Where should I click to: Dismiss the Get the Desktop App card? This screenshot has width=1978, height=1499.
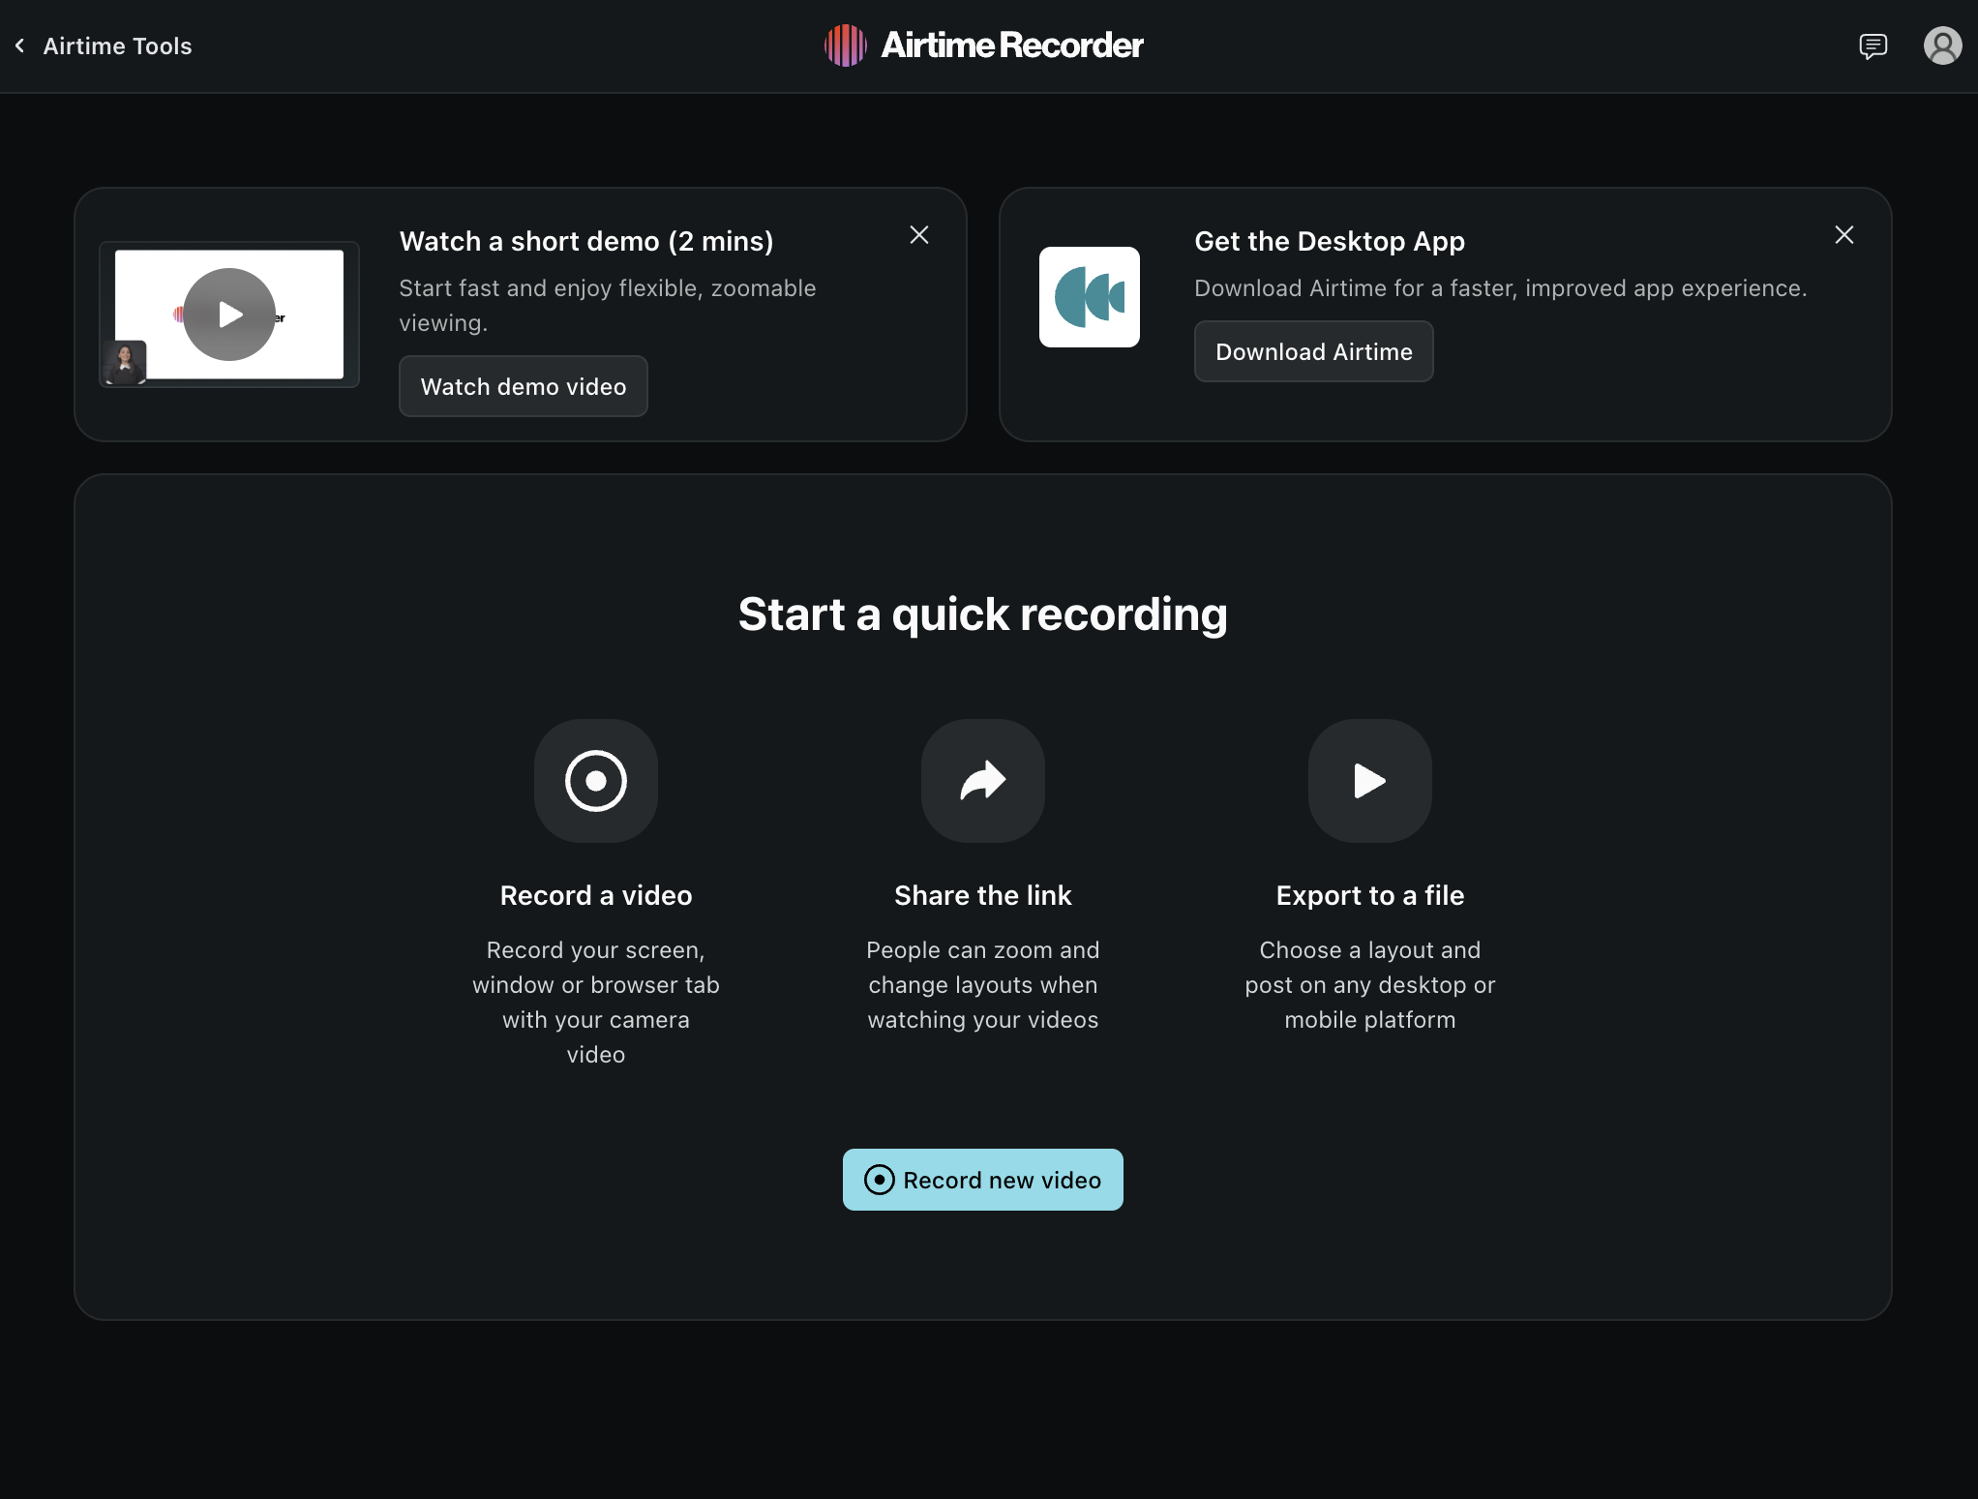(1844, 235)
